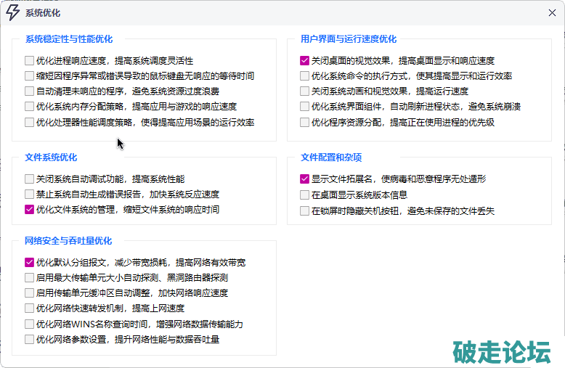Image resolution: width=565 pixels, height=368 pixels.
Task: Uncheck 关闭桌面的视觉效果 option
Action: click(305, 61)
